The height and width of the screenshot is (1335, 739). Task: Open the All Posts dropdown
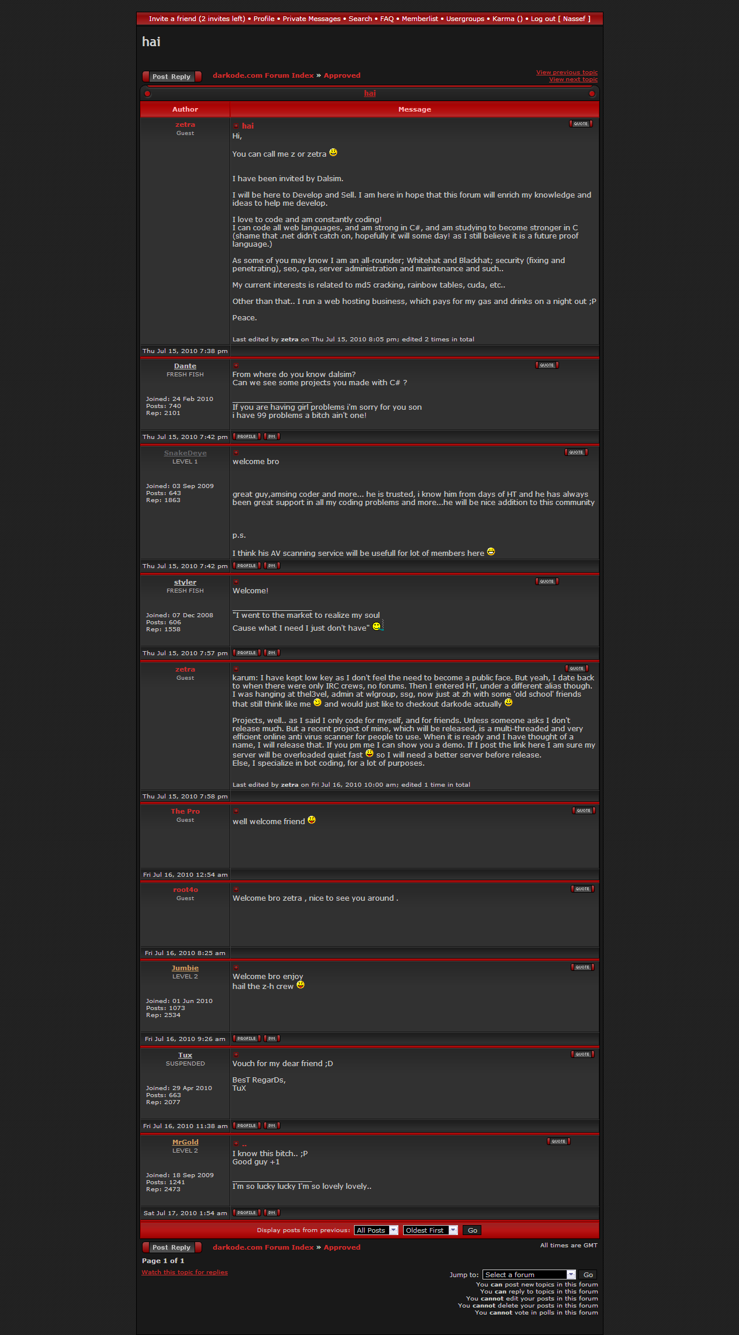point(376,1230)
